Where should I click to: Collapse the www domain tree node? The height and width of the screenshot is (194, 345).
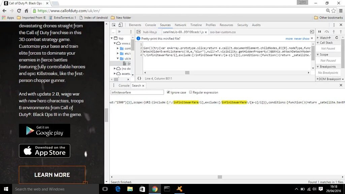(x=115, y=43)
